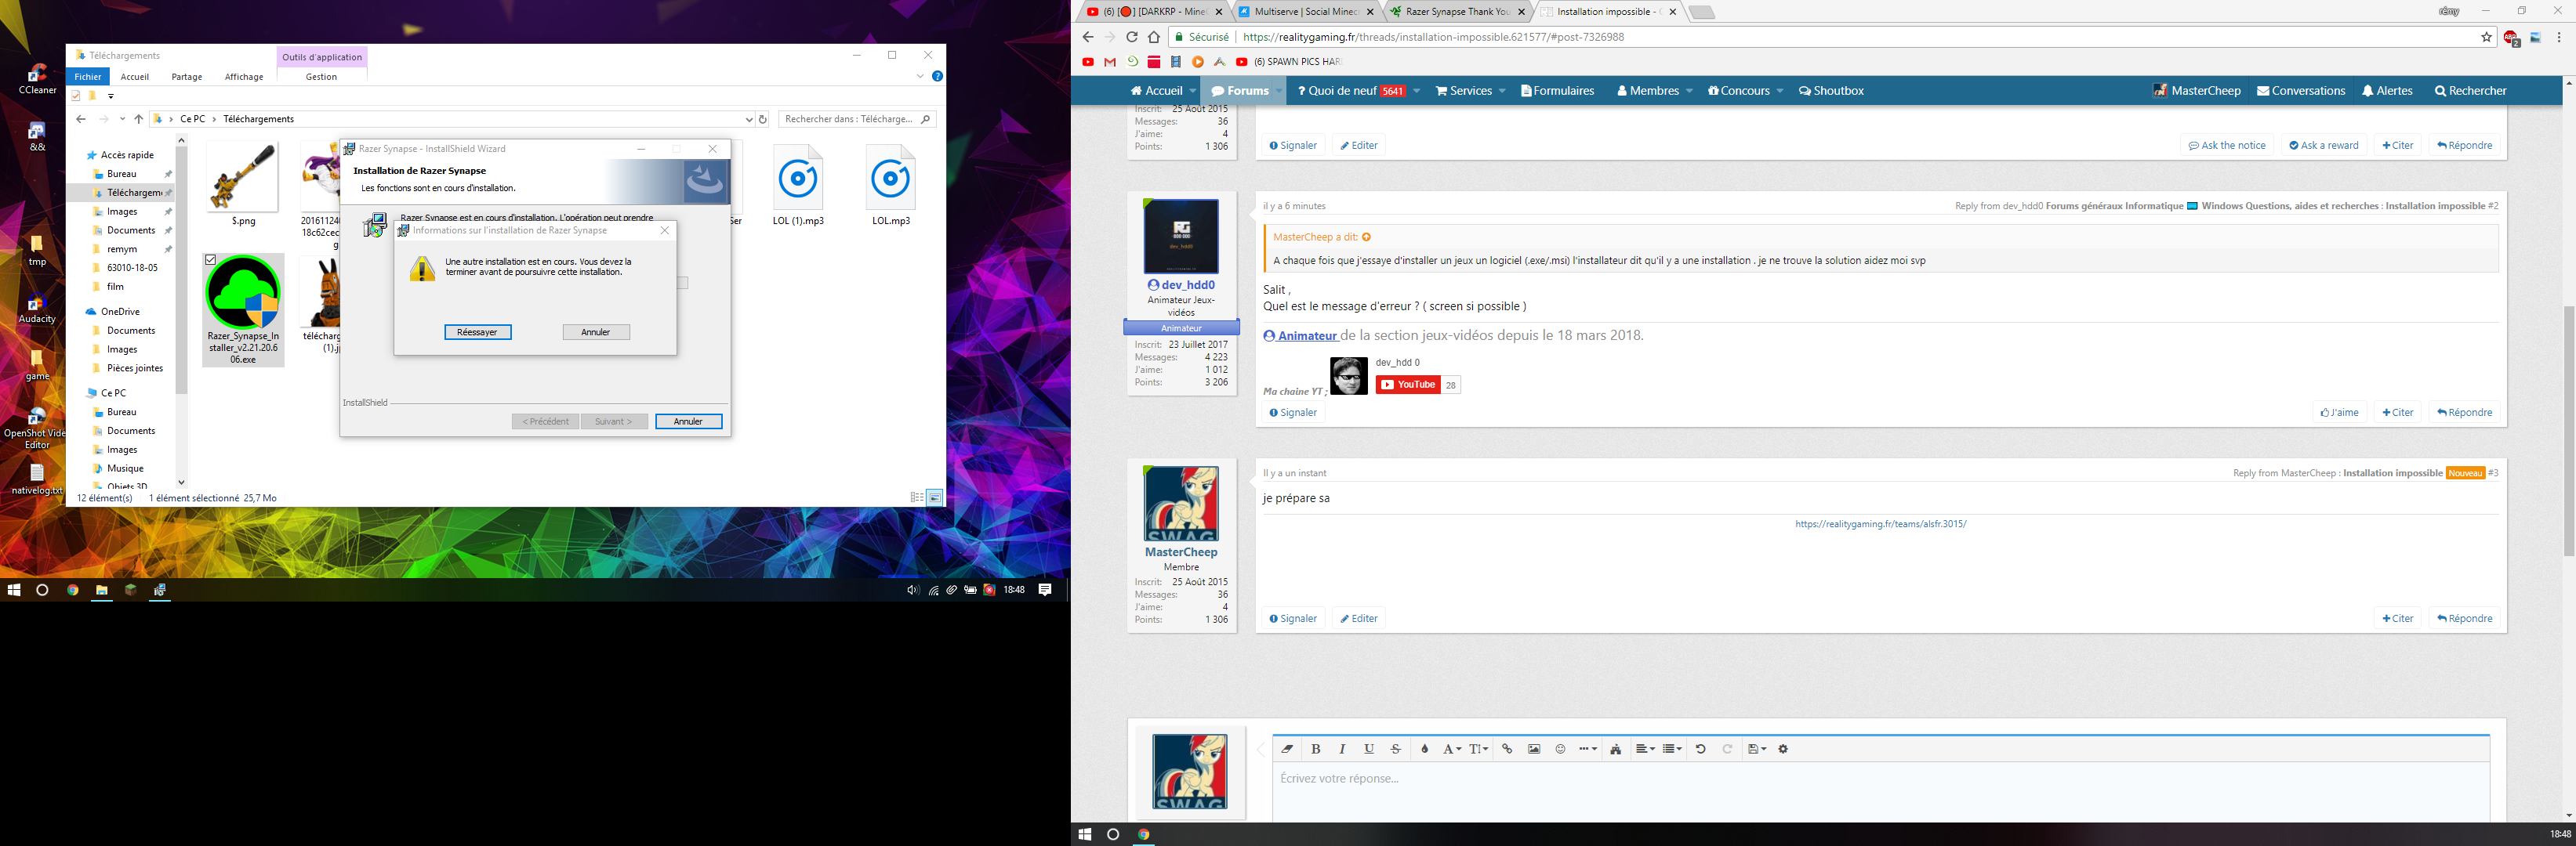Switch Explorer to large icons view

935,497
